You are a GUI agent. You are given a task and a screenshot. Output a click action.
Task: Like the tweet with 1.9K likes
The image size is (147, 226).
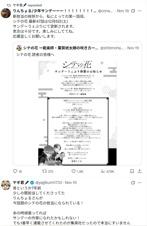(74, 171)
